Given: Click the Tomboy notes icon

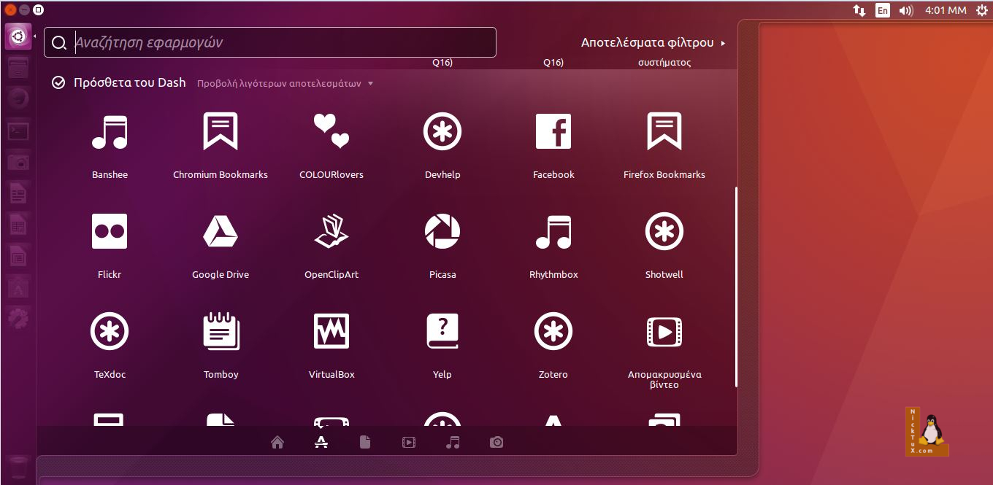Looking at the screenshot, I should [x=221, y=333].
